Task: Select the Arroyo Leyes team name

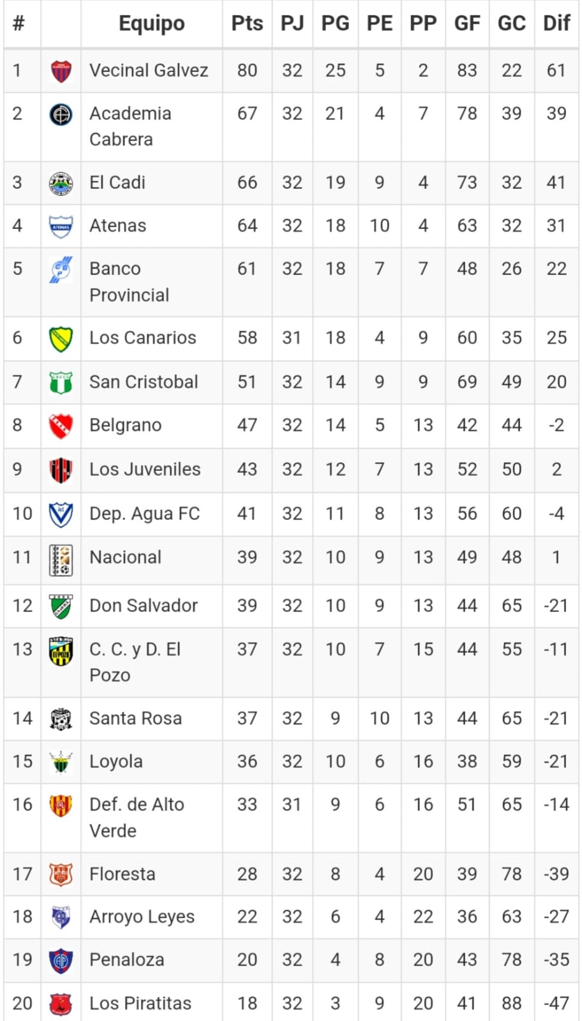Action: click(142, 917)
